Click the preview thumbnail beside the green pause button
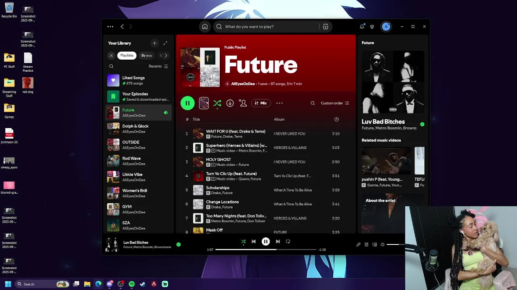 204,103
